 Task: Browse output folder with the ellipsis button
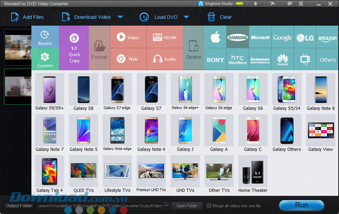click(x=166, y=205)
